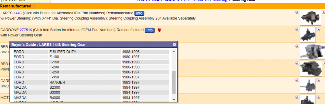The height and width of the screenshot is (104, 325).
Task: Show previous image for CARDONE 277516 thumbnail
Action: click(297, 29)
